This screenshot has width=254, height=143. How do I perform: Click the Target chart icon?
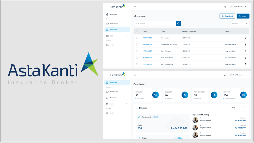[139, 138]
